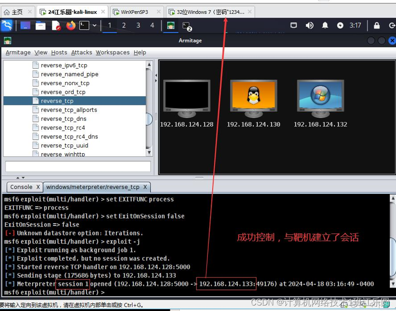Select the reverse_tcp_rc4 payload
This screenshot has height=311, width=396.
click(63, 128)
